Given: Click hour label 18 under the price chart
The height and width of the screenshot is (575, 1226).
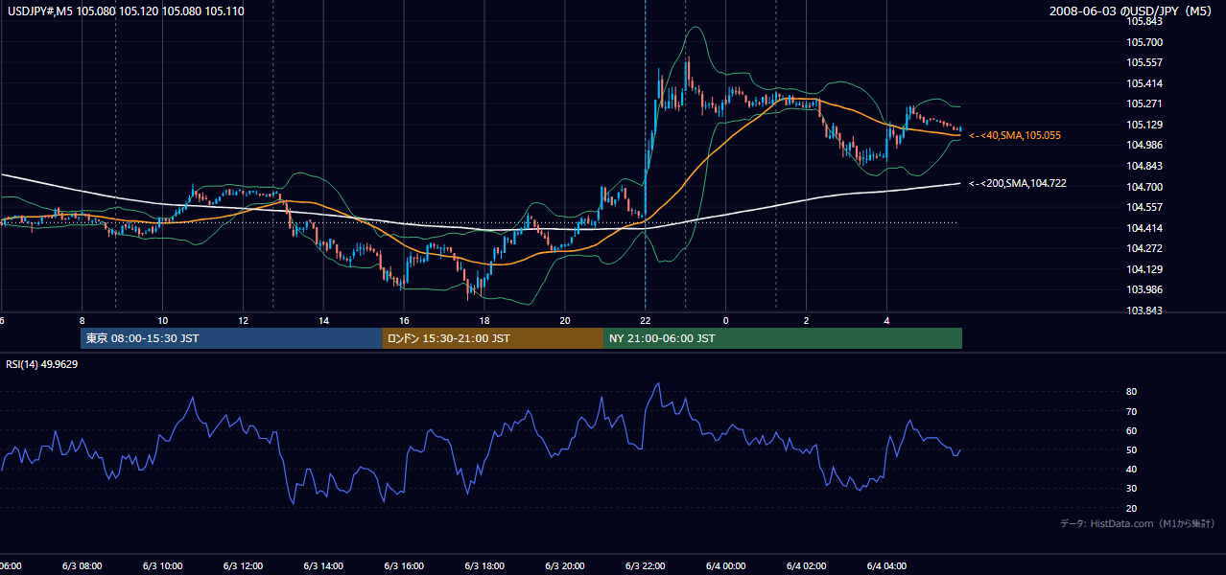Looking at the screenshot, I should 484,321.
